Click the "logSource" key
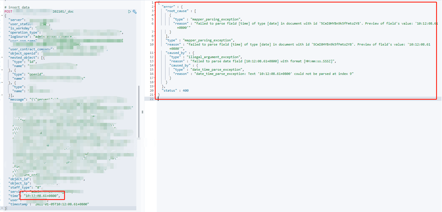 19,37
